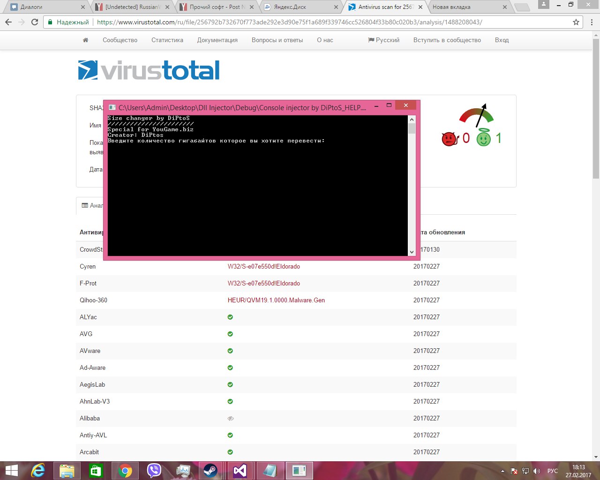Click the F-Prot detection result text
Screen dimensions: 600x480
tap(263, 283)
